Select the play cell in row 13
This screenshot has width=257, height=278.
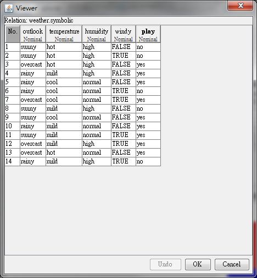(x=148, y=152)
